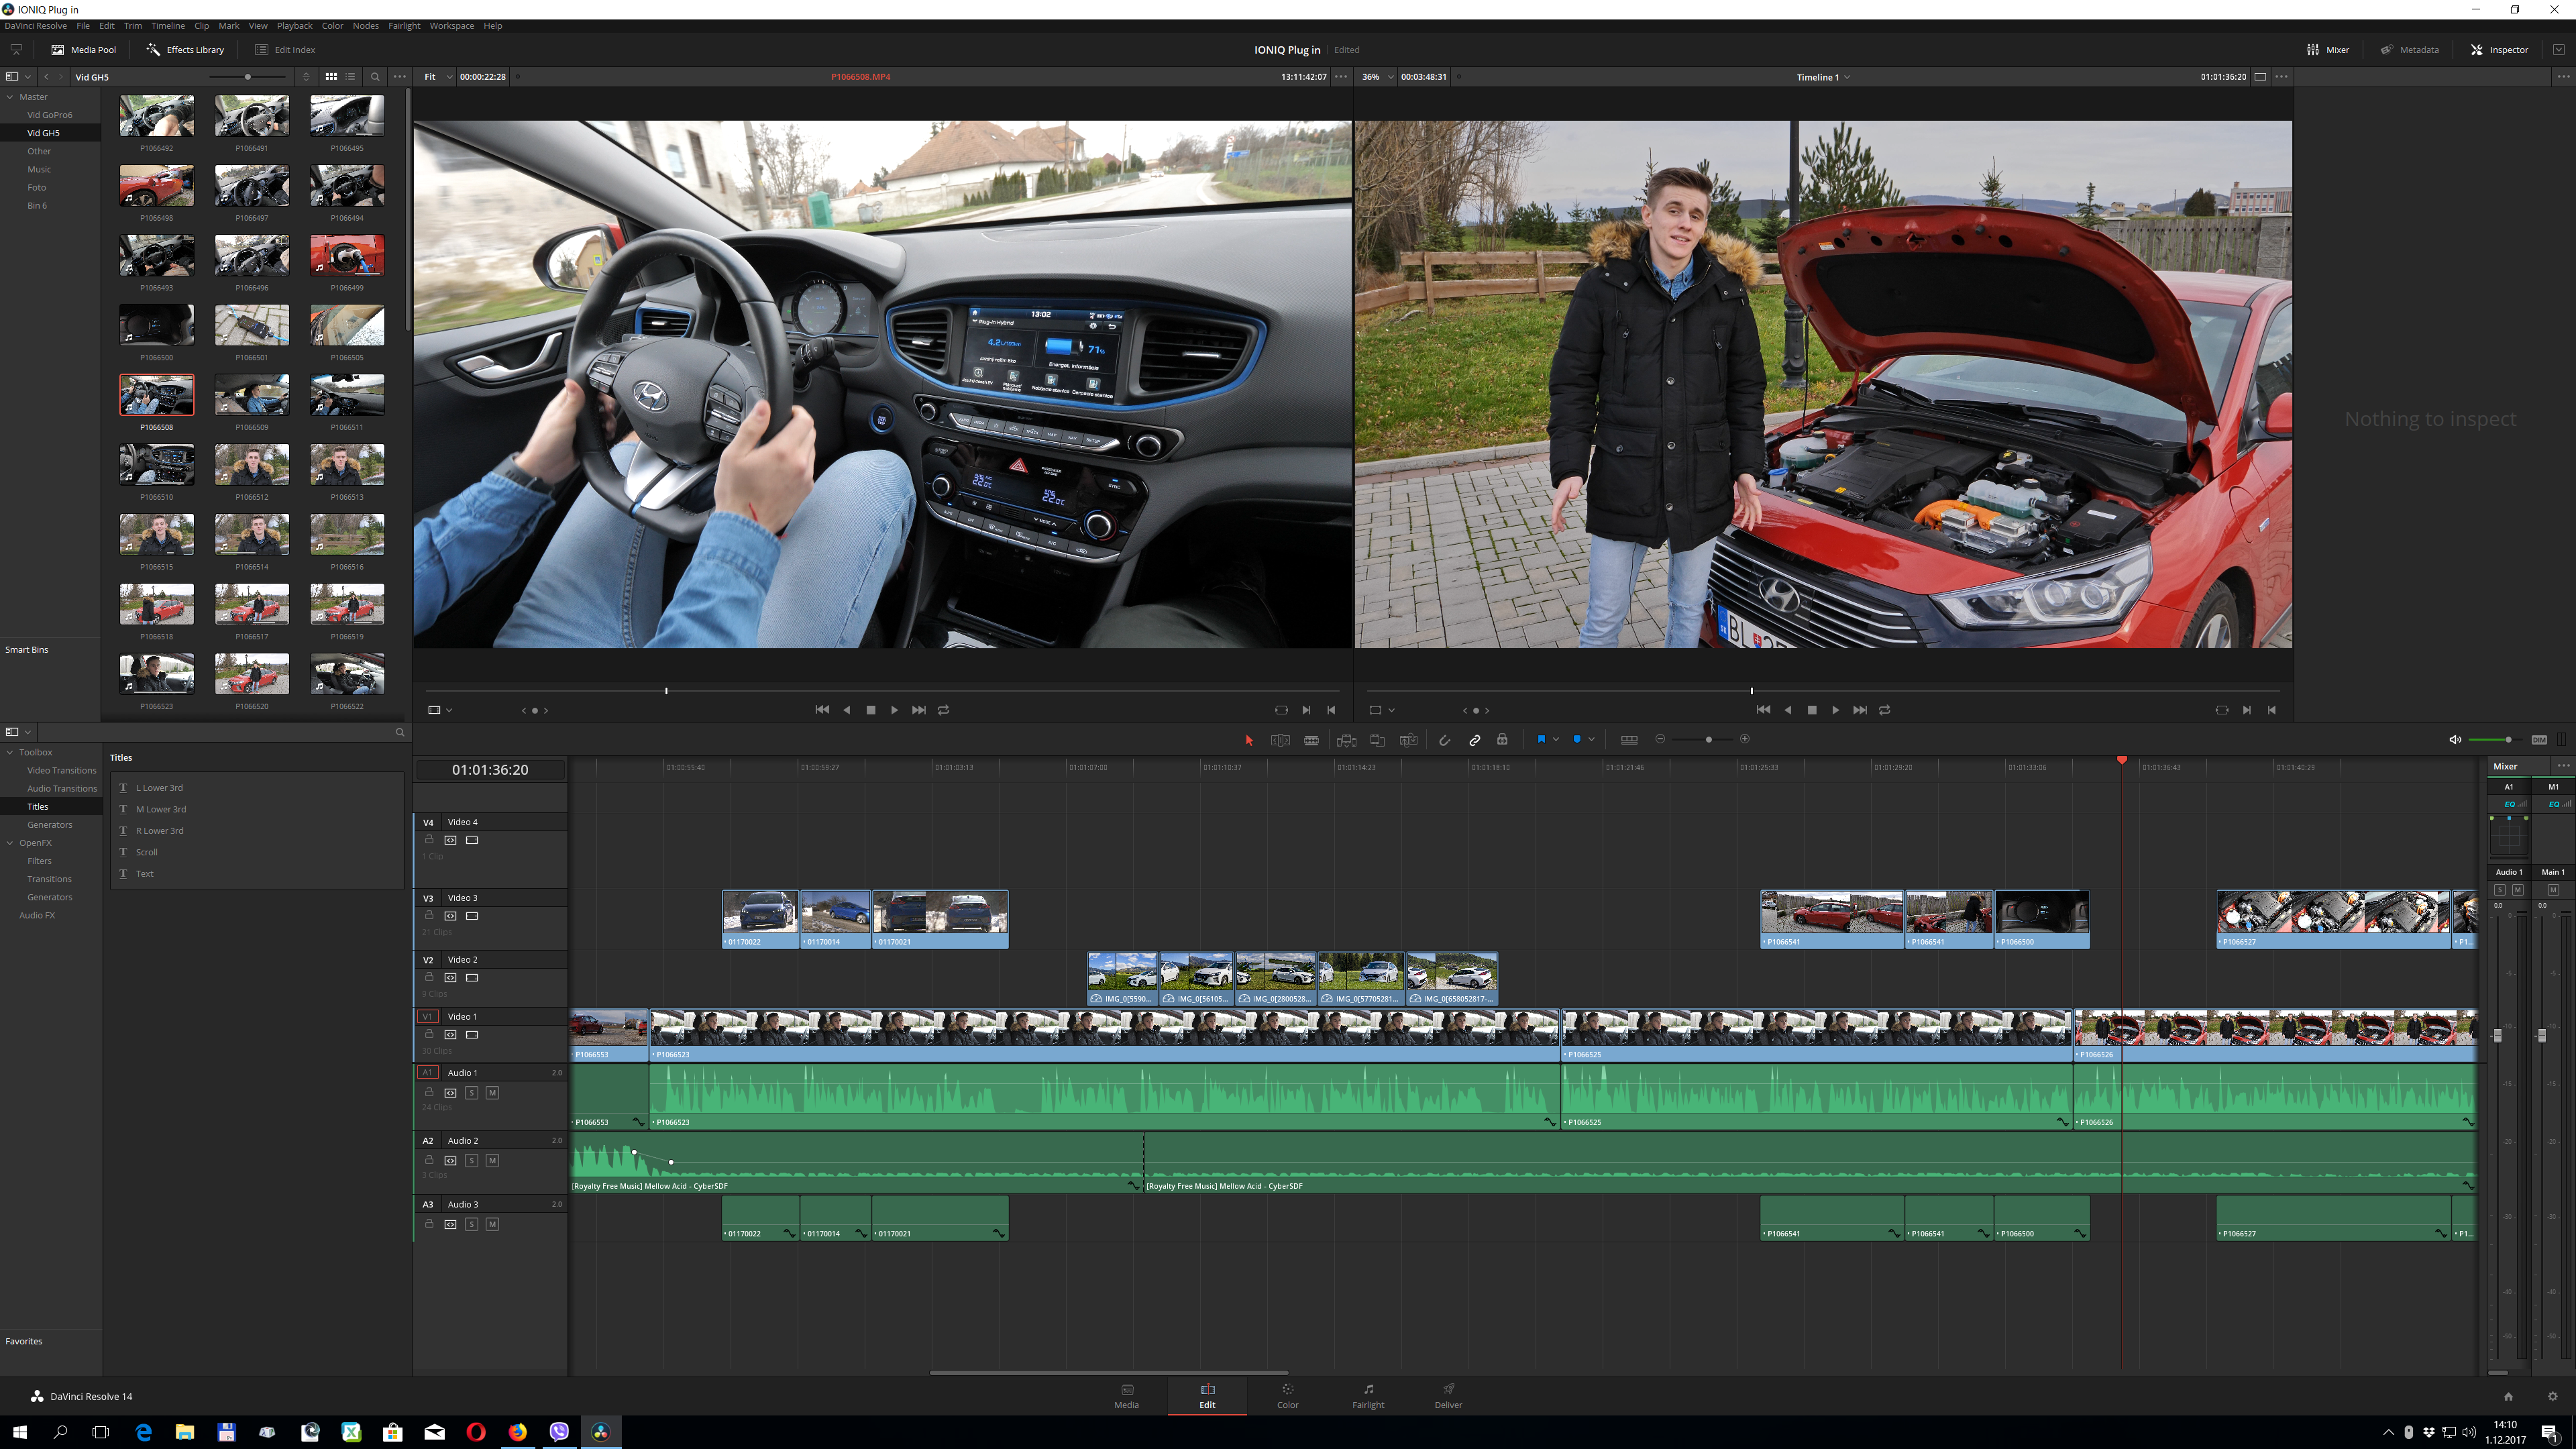Open the Fairlight menu
Viewport: 2576px width, 1449px height.
pyautogui.click(x=404, y=26)
